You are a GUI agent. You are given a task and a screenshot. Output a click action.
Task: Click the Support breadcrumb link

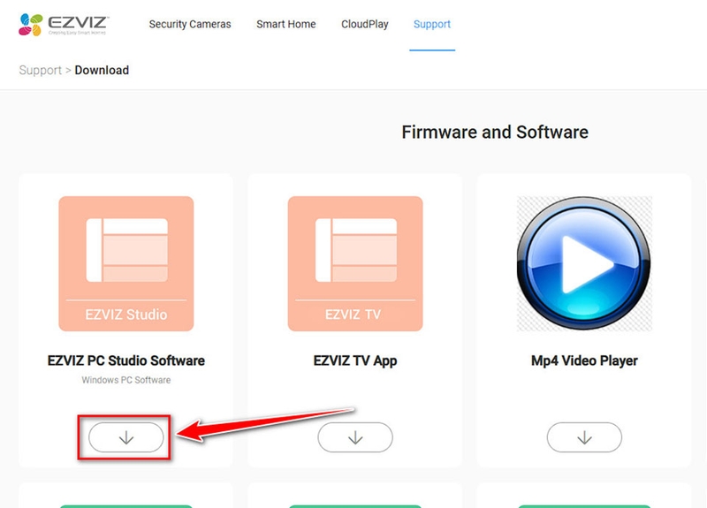coord(40,71)
